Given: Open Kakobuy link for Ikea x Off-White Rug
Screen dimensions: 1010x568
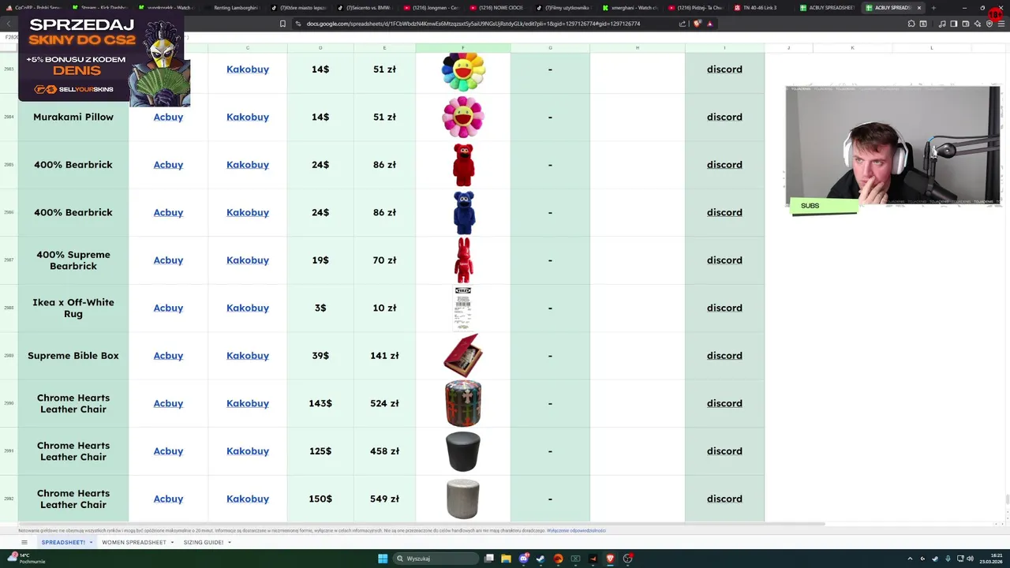Looking at the screenshot, I should pyautogui.click(x=248, y=308).
